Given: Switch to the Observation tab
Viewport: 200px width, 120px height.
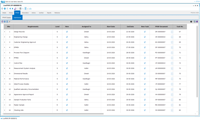Looking at the screenshot, I should 25,13.
